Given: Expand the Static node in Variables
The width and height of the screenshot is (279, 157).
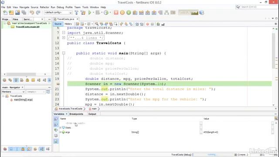Looking at the screenshot, I should coord(60,128).
